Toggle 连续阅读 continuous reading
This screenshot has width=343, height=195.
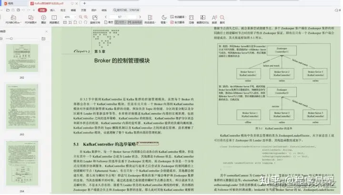[135, 22]
